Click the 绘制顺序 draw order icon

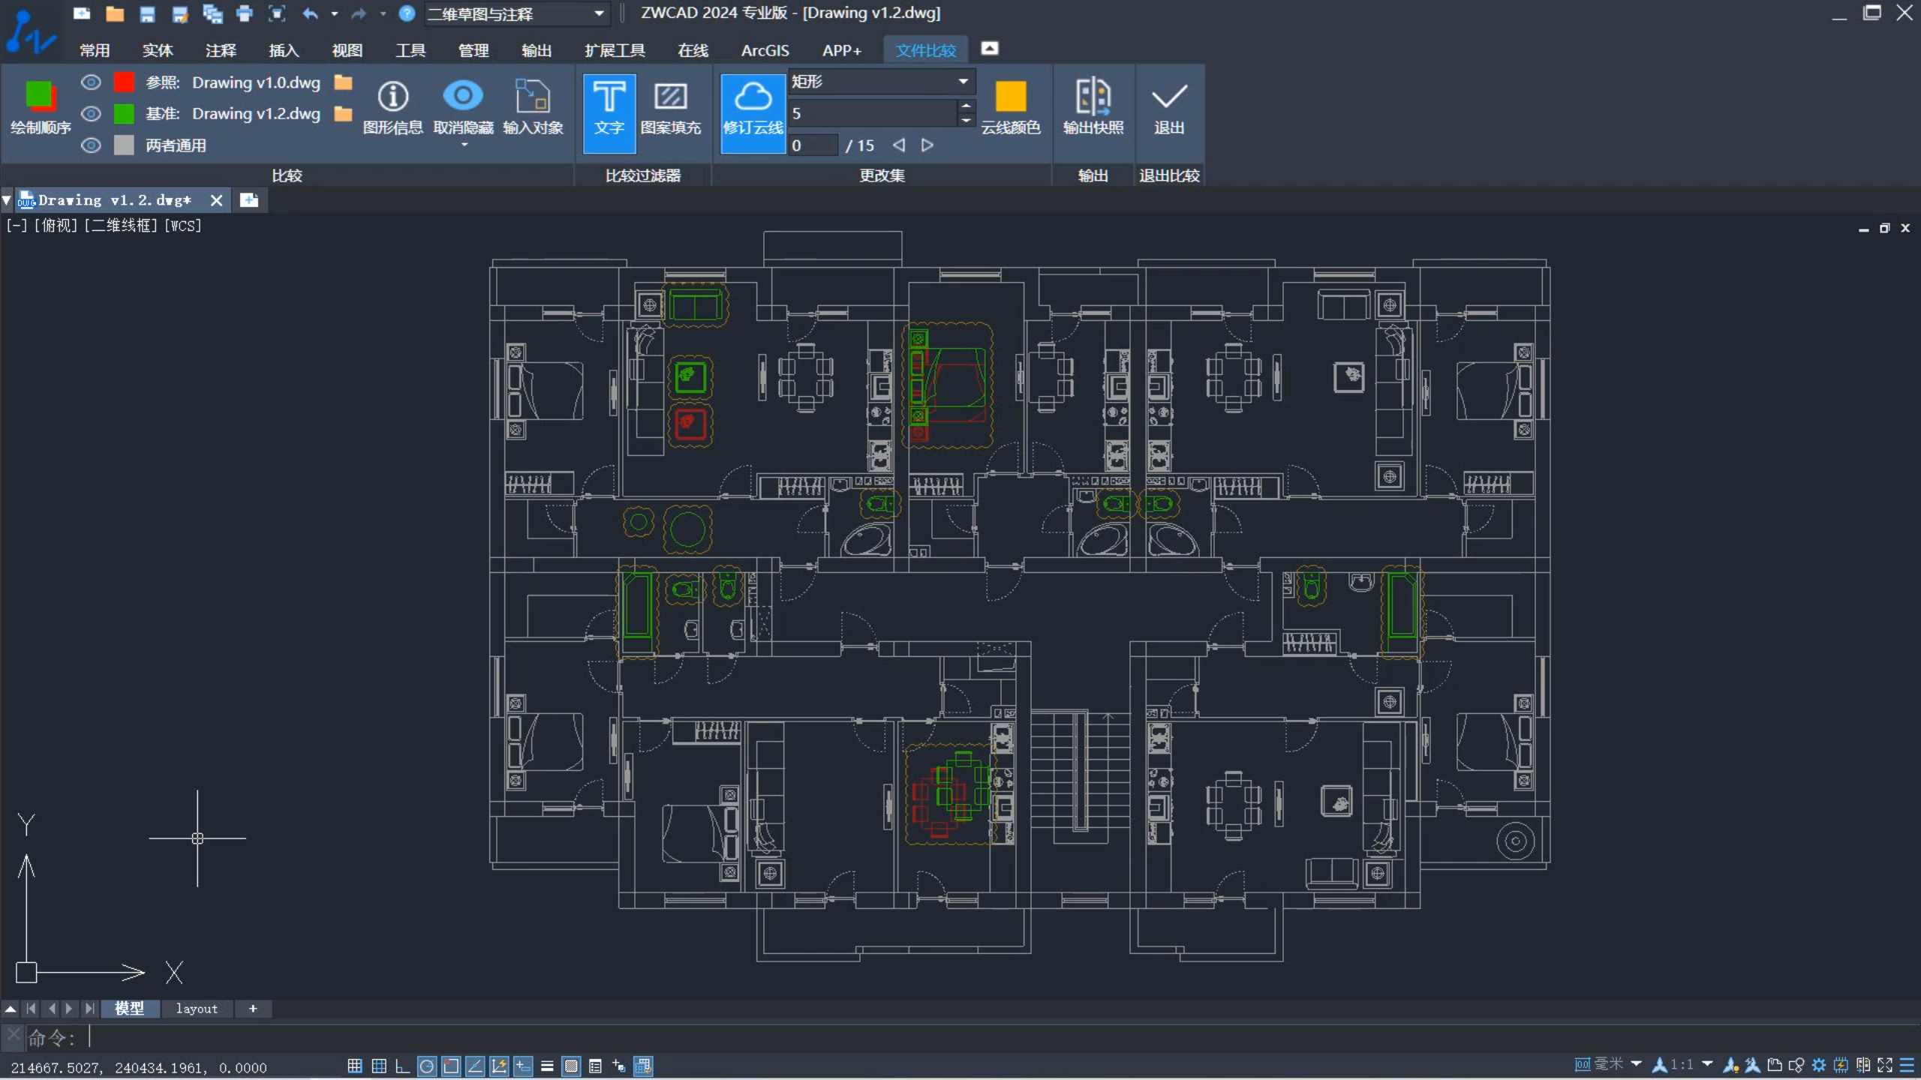(41, 97)
